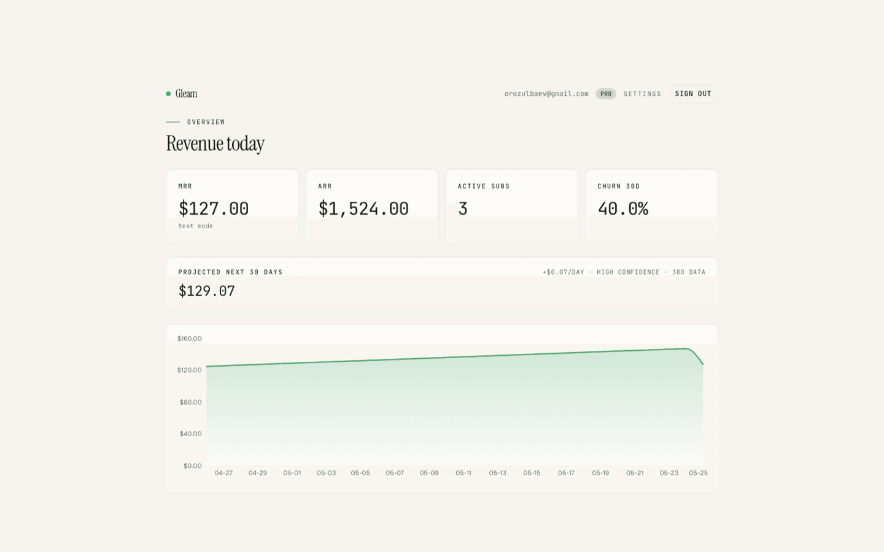Click the PRO plan badge
The height and width of the screenshot is (552, 884).
[606, 94]
